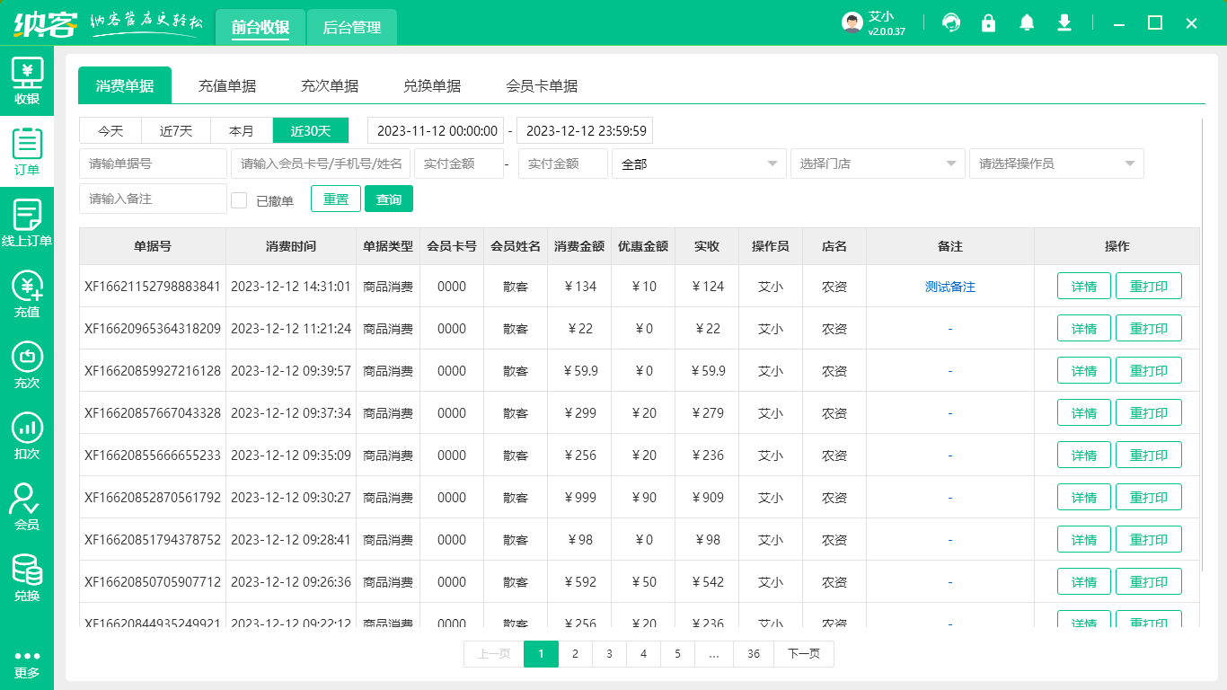Click 重打印 for order XF16620859927216128
This screenshot has height=690, width=1227.
point(1149,370)
